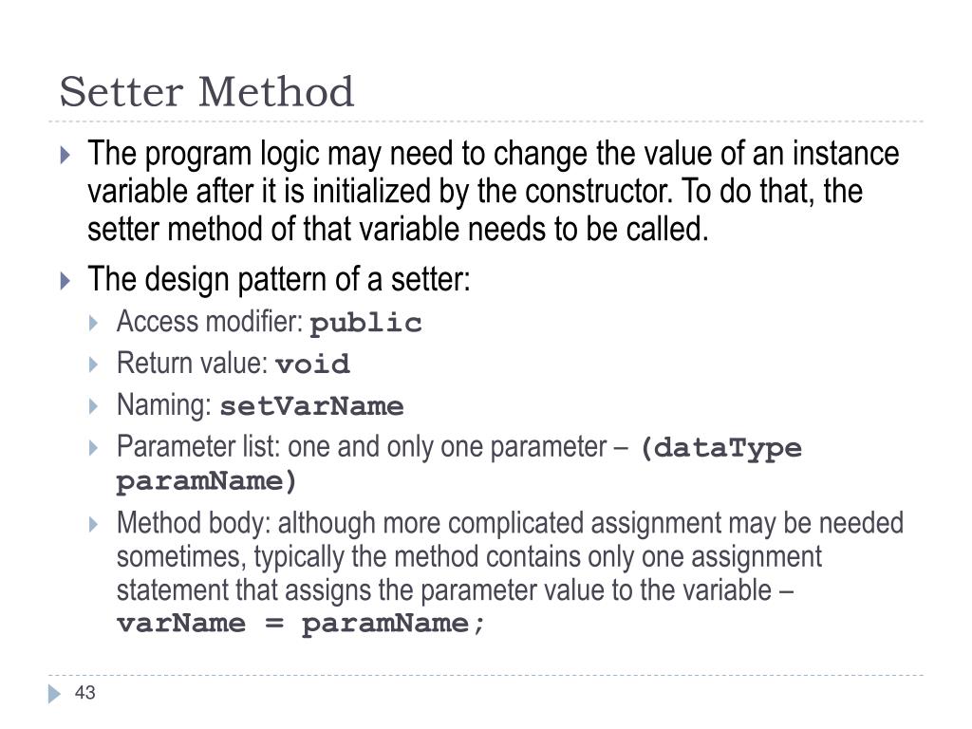Click the arrow bullet beside Method body
972x729 pixels.
coord(94,524)
